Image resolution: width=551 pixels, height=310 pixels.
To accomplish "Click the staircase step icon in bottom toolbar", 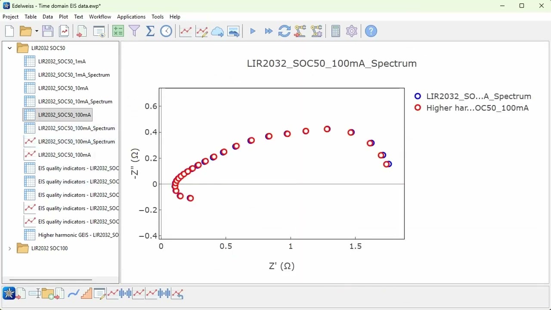I will tap(87, 294).
